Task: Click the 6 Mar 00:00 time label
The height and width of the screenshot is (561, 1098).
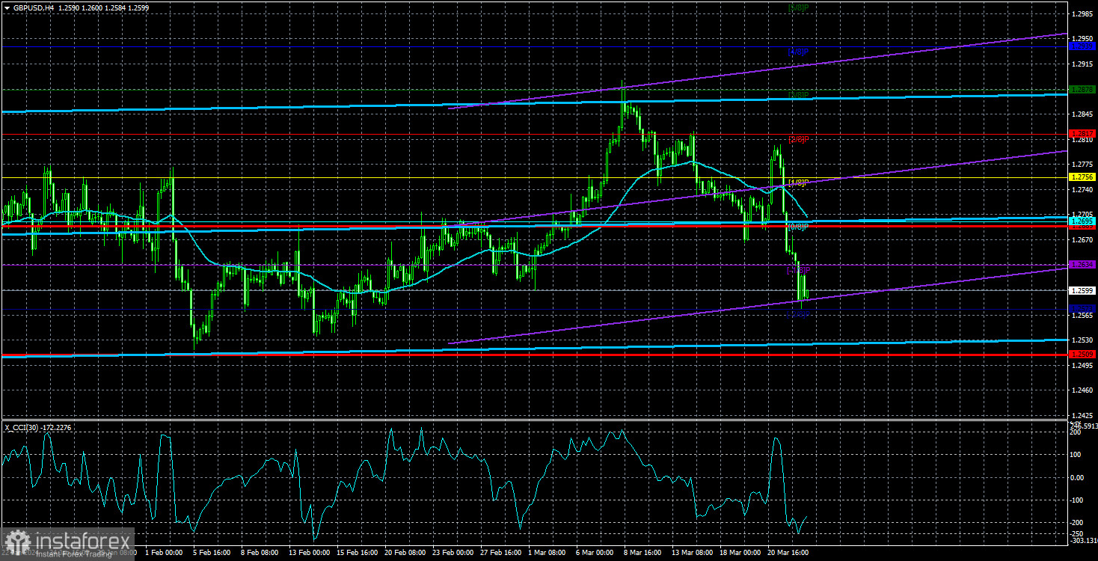Action: tap(594, 554)
